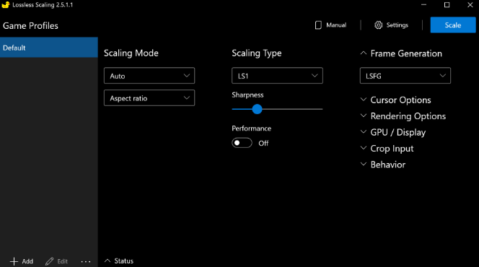Expand the Status panel
This screenshot has height=267, width=479.
point(119,261)
